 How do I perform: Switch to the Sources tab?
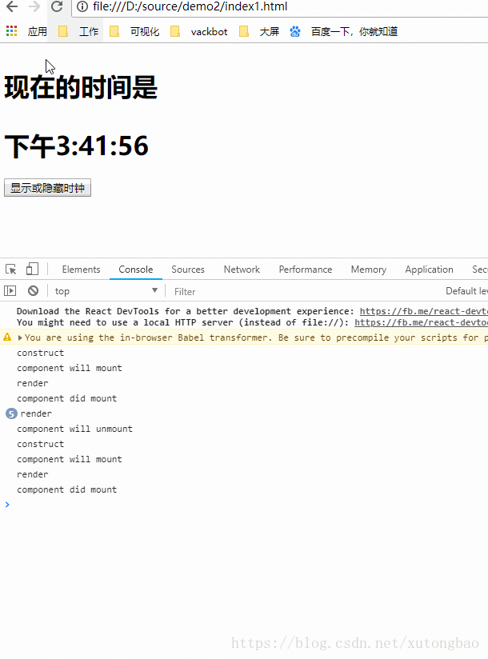(188, 270)
